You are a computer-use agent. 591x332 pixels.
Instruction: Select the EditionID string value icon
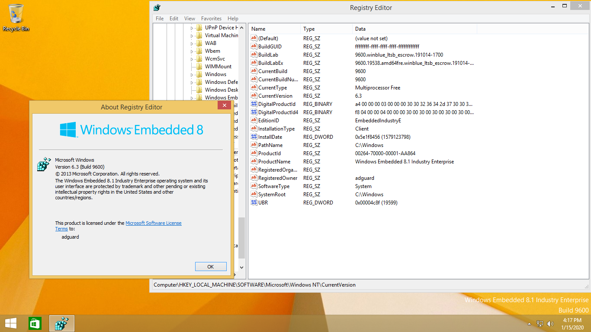[254, 121]
